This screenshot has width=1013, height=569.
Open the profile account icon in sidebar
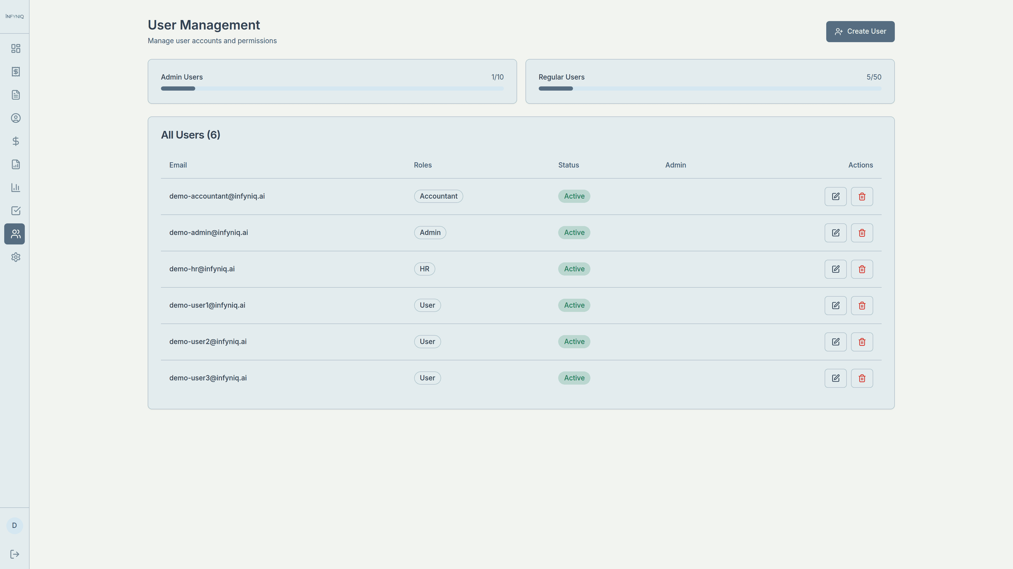click(x=15, y=118)
